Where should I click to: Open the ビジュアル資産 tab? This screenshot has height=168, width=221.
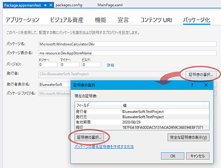click(67, 20)
